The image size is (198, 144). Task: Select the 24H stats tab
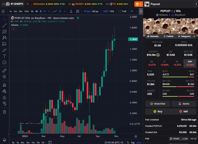190,63
